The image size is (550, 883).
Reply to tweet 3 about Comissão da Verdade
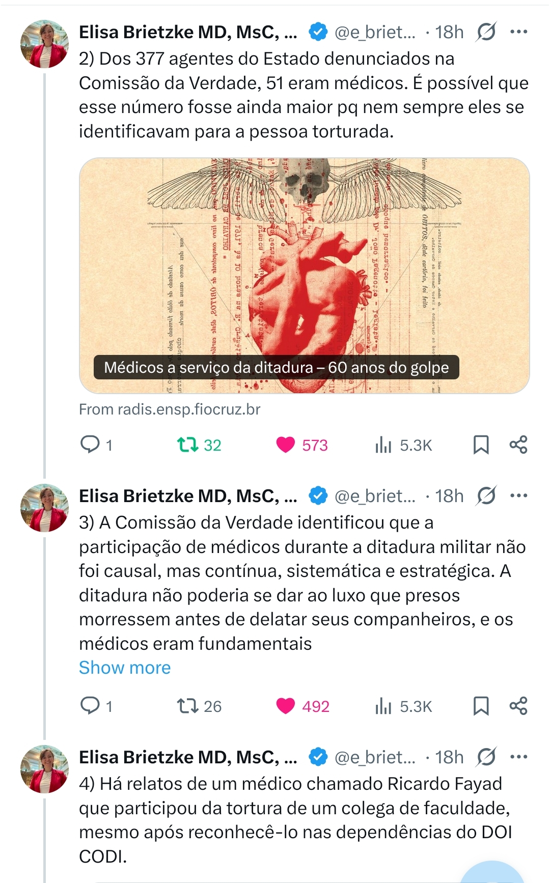click(91, 706)
